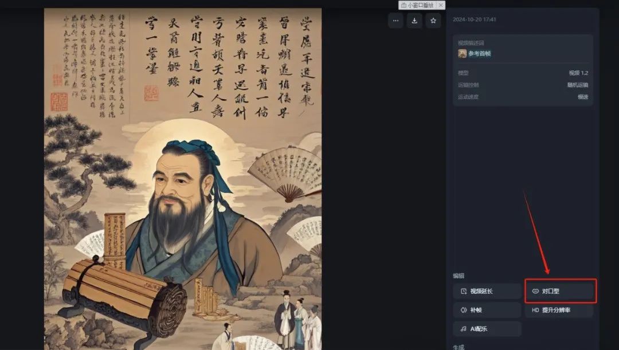Click the 编辑 section heading

coord(459,276)
